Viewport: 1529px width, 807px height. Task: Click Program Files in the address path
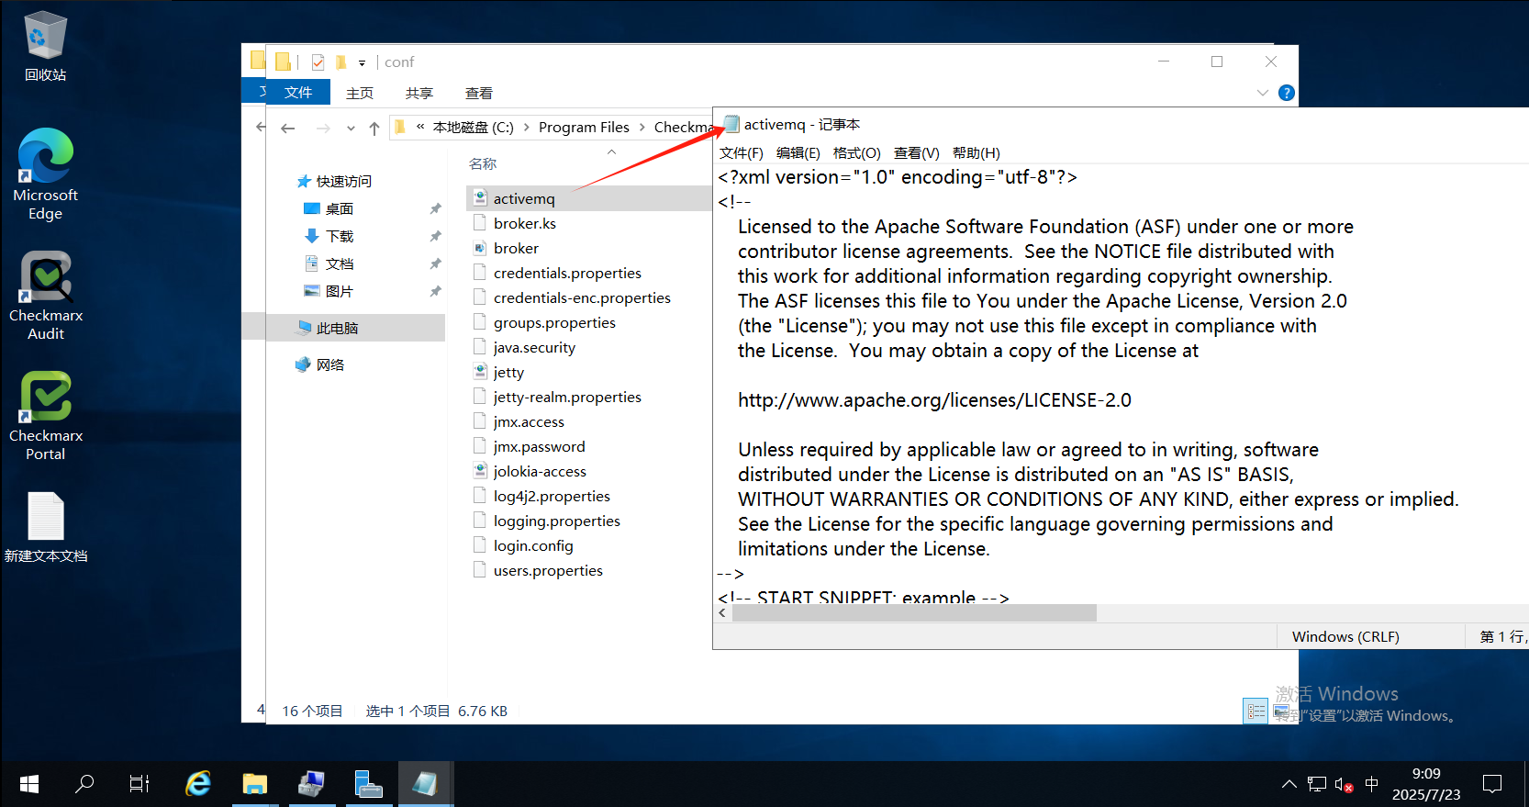584,128
